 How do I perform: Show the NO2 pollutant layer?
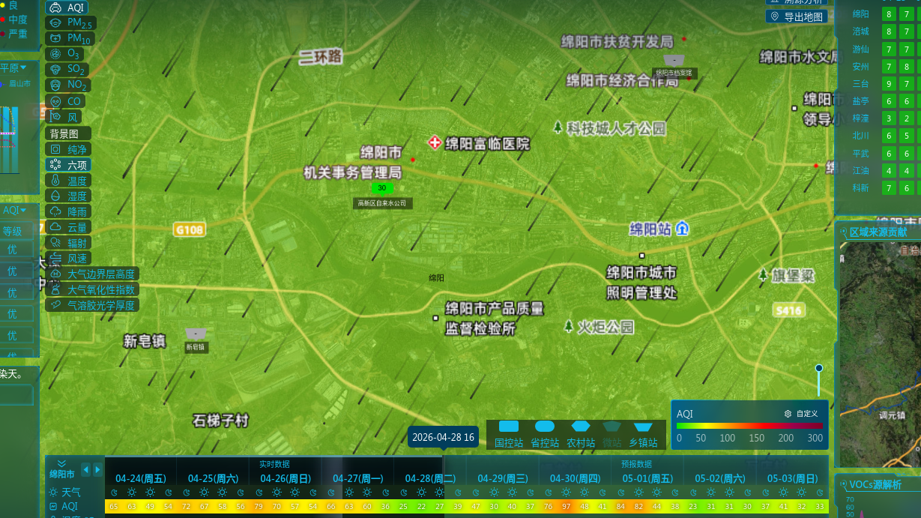[68, 85]
